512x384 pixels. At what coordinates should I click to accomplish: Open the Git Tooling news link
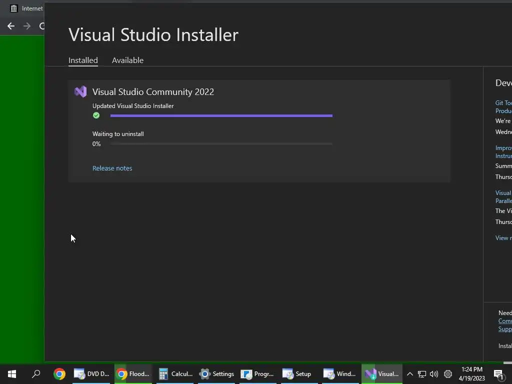[503, 107]
